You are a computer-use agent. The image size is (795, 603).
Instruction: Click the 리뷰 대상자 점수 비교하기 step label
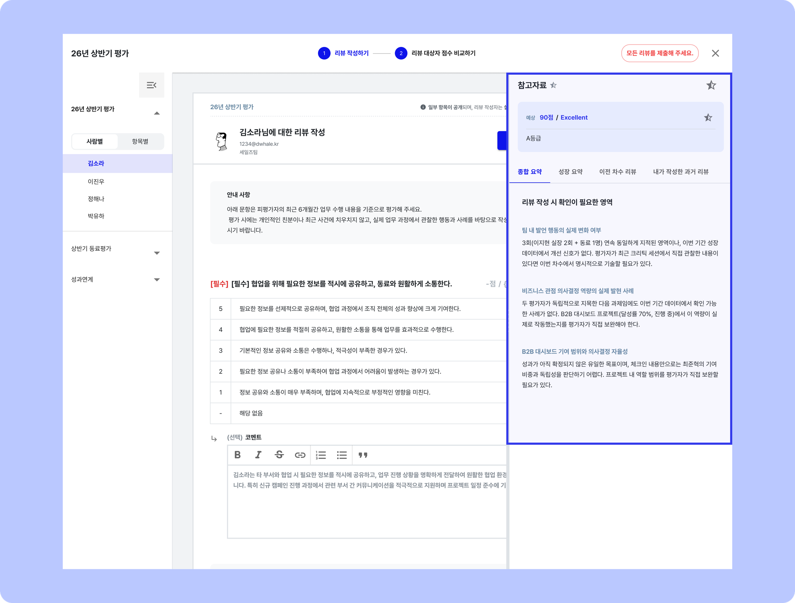[444, 53]
